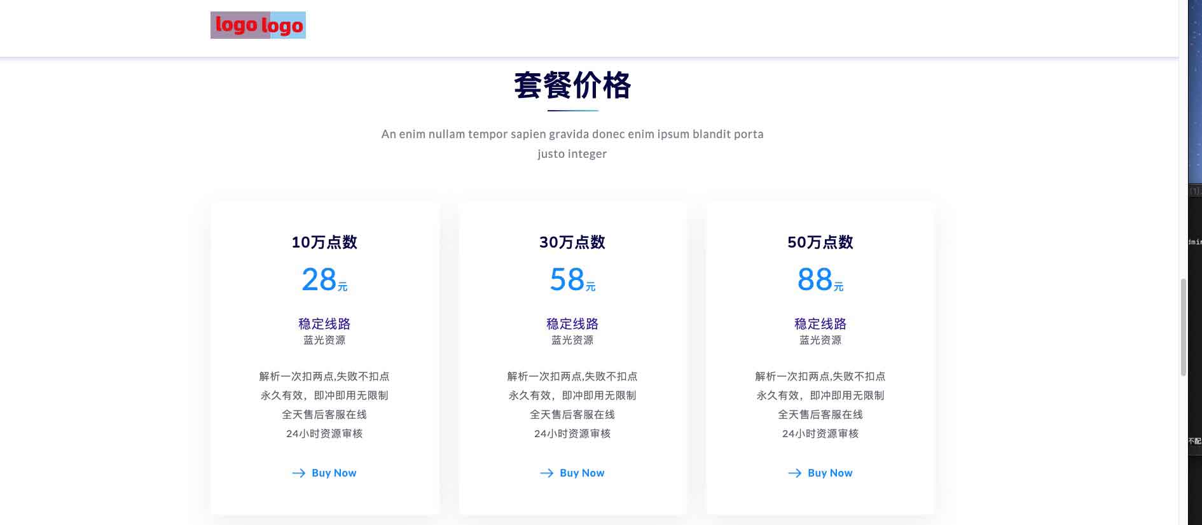This screenshot has width=1202, height=525.
Task: Select the Buy Now text under 10万点数
Action: (334, 473)
